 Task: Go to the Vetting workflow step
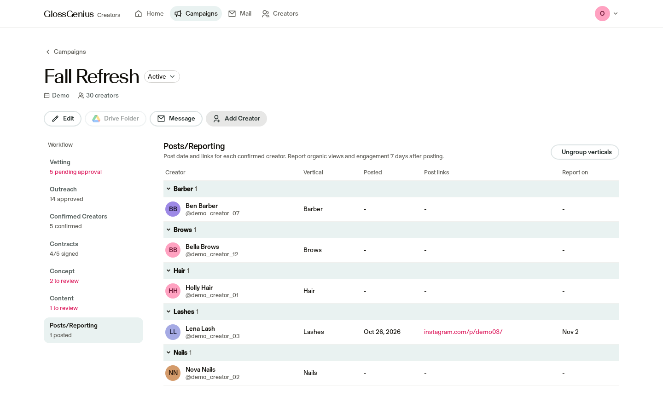(93, 167)
